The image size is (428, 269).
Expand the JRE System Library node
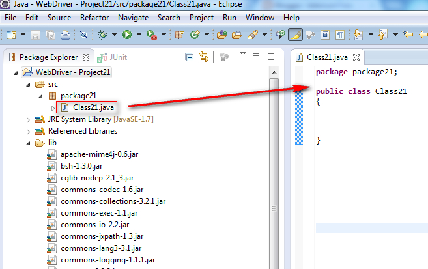tap(28, 120)
